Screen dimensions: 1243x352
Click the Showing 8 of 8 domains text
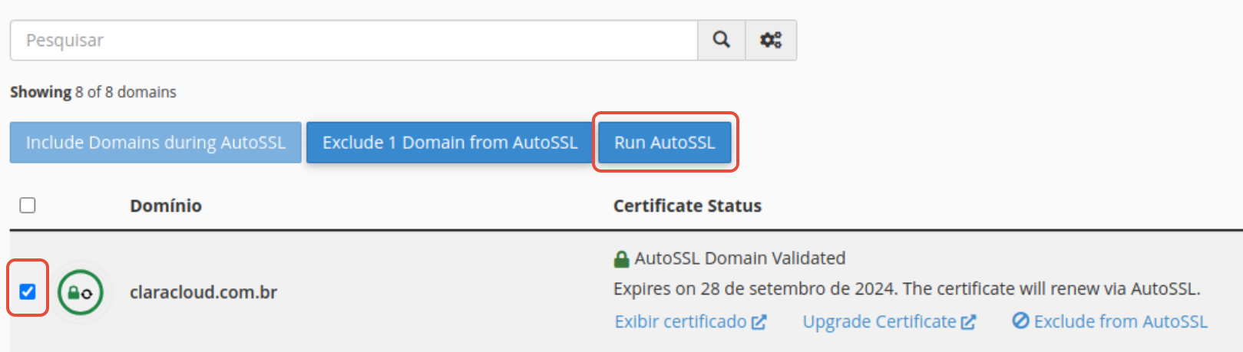[x=93, y=92]
